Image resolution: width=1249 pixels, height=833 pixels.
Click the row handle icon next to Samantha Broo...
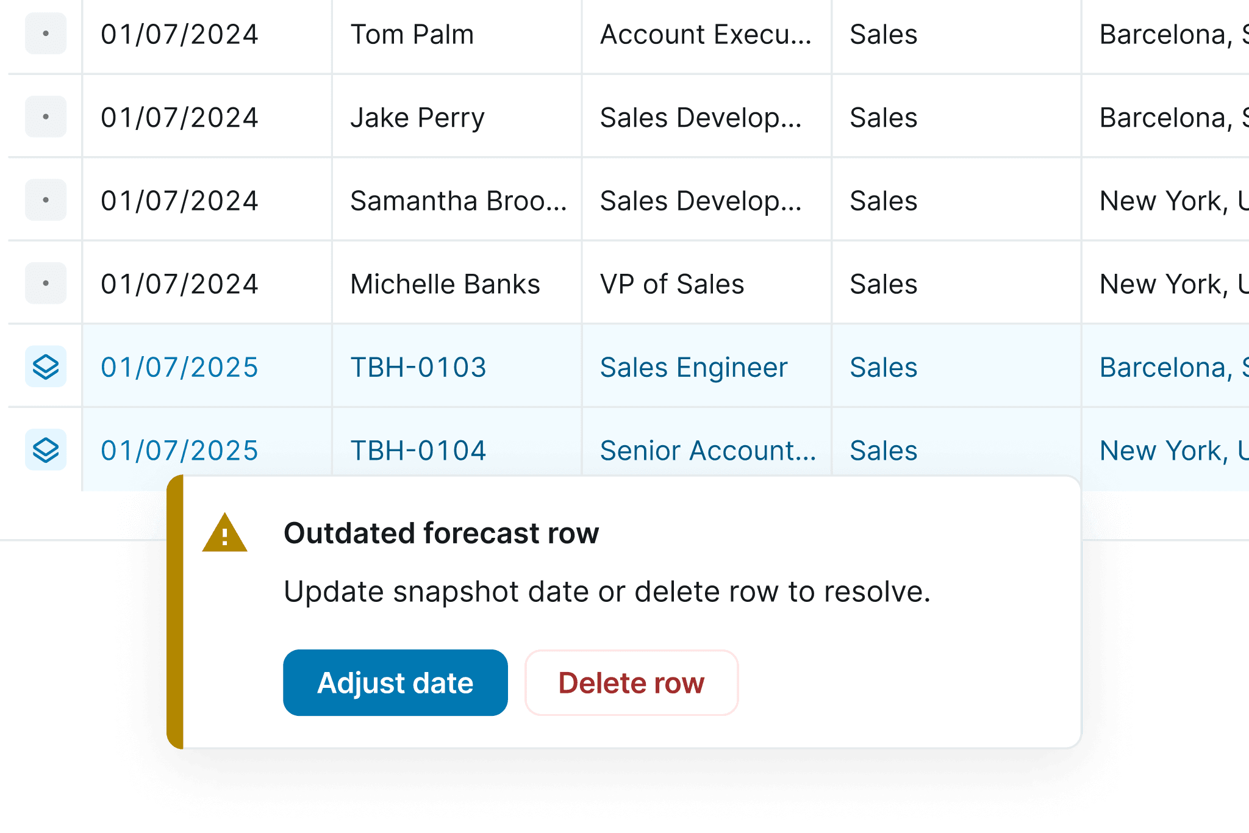tap(45, 200)
